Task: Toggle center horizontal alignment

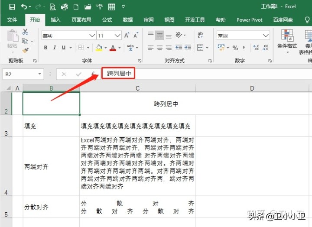Action: coord(159,48)
